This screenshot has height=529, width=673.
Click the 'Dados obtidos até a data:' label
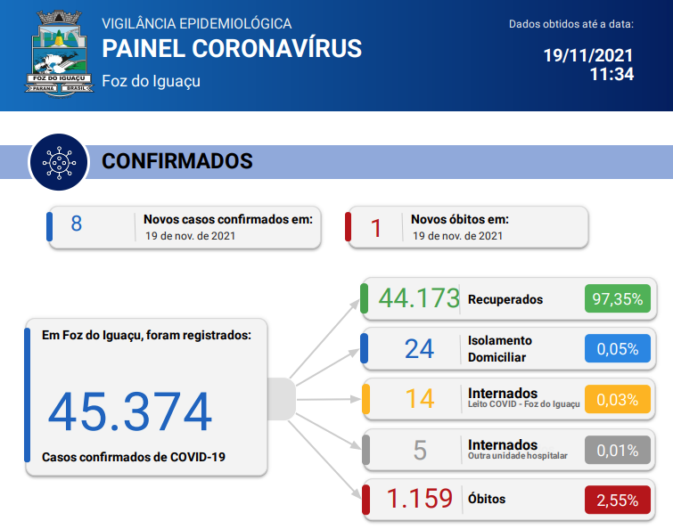tap(570, 24)
